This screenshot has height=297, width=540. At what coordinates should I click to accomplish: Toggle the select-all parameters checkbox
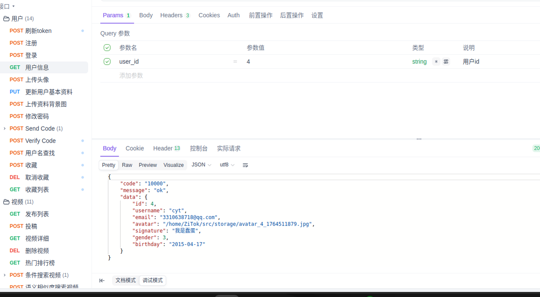coord(107,48)
